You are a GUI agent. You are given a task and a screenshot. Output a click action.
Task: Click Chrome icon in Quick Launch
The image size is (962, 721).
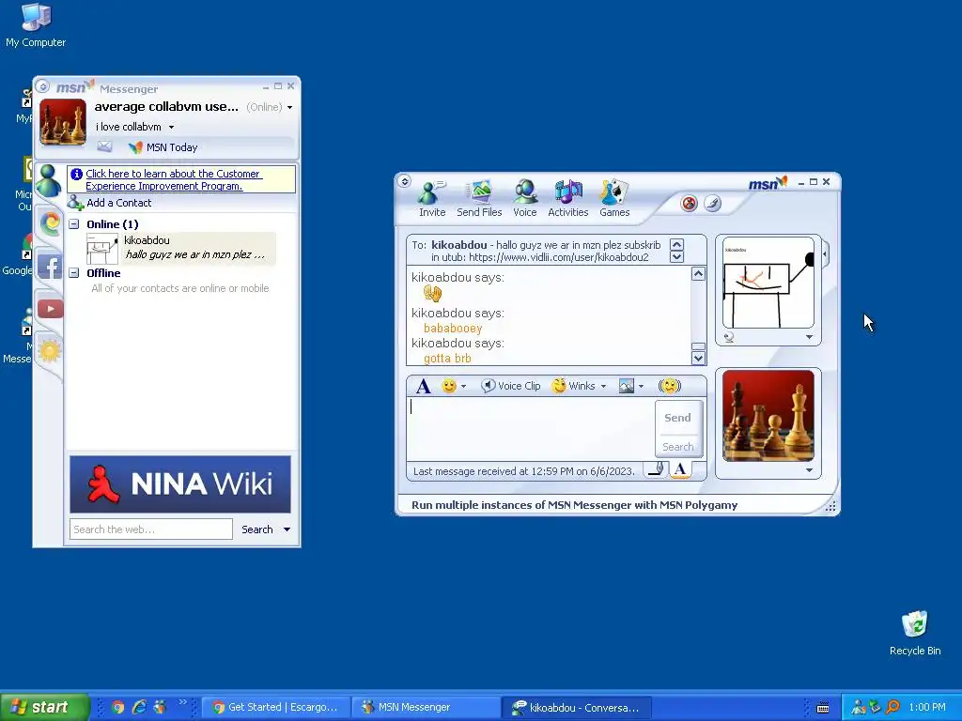pyautogui.click(x=117, y=707)
